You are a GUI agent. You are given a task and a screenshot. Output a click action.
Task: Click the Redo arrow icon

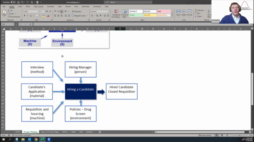coord(27,2)
